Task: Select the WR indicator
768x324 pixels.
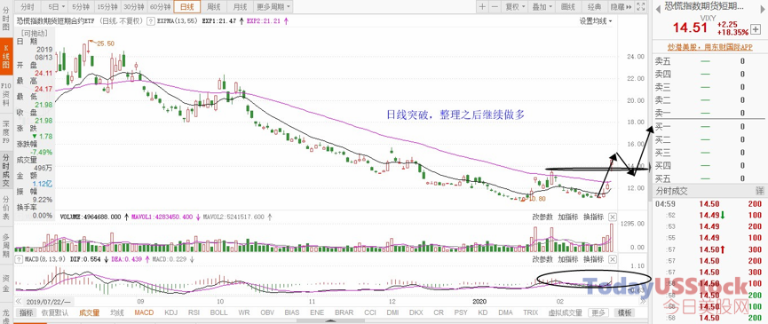Action: click(x=244, y=312)
